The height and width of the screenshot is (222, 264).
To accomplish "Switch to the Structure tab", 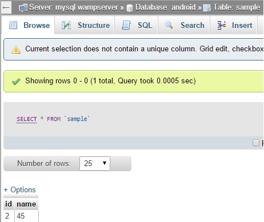I will [x=85, y=25].
